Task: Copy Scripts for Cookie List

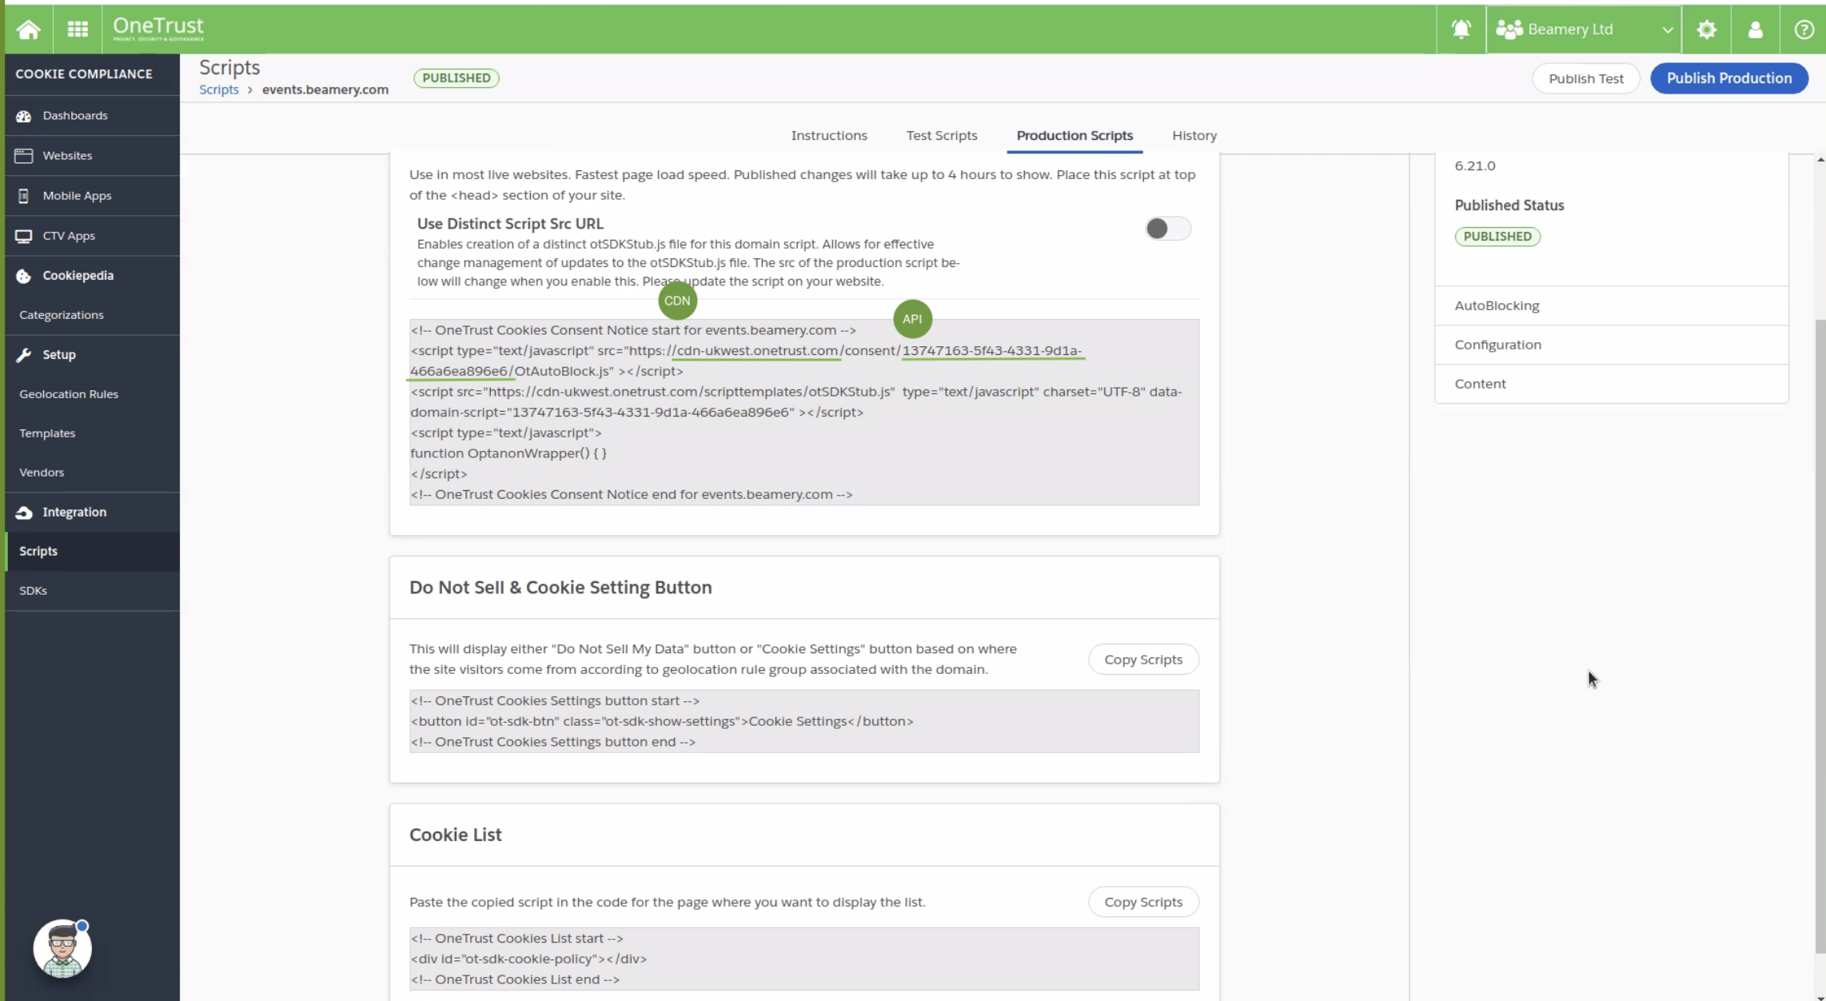Action: point(1142,902)
